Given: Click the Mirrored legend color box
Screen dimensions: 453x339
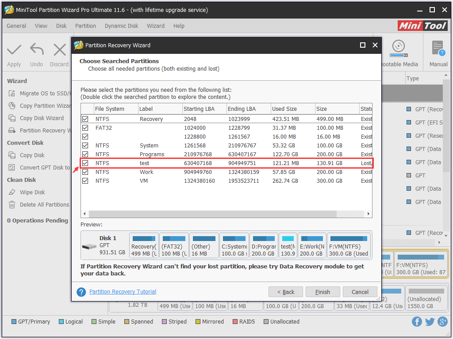Looking at the screenshot, I should (x=198, y=322).
